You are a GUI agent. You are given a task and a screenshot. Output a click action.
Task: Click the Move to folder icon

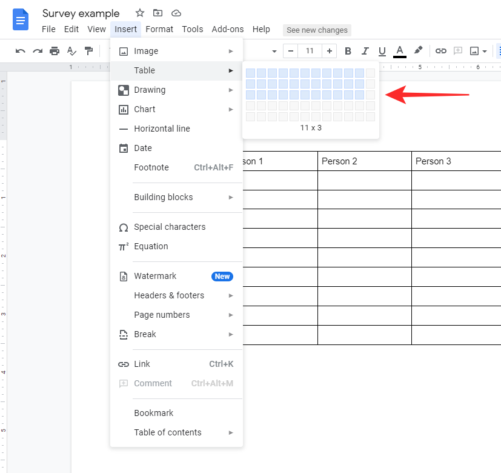click(158, 13)
